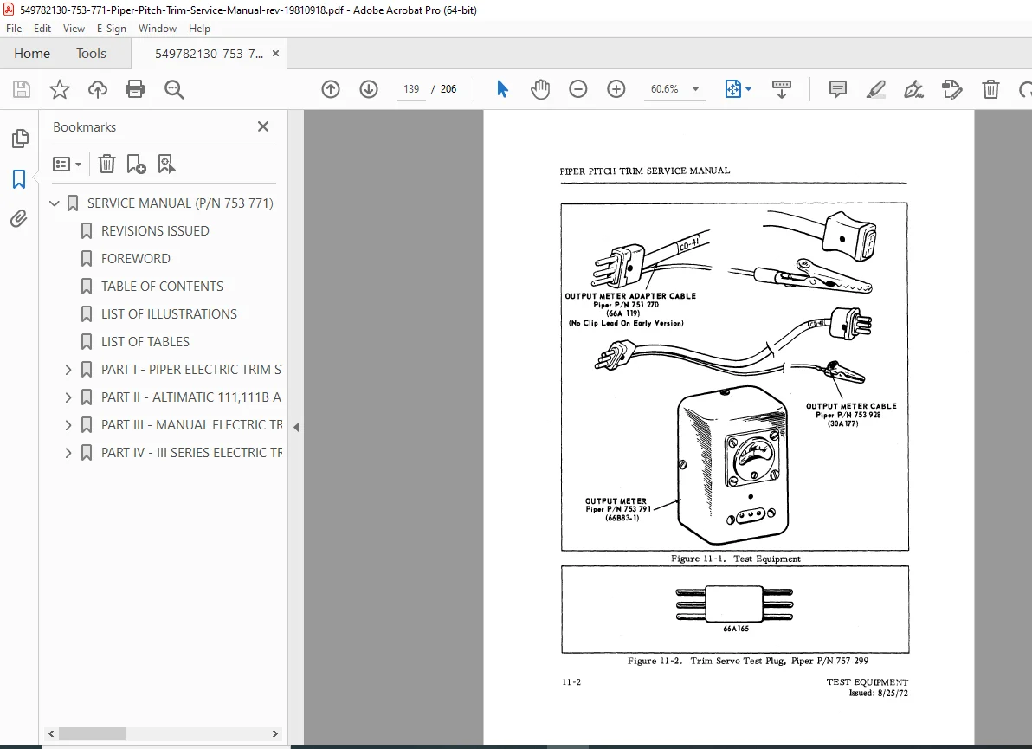Expand PART I - PIPER ELECTRIC TRIM bookmark
Image resolution: width=1032 pixels, height=749 pixels.
pos(68,370)
